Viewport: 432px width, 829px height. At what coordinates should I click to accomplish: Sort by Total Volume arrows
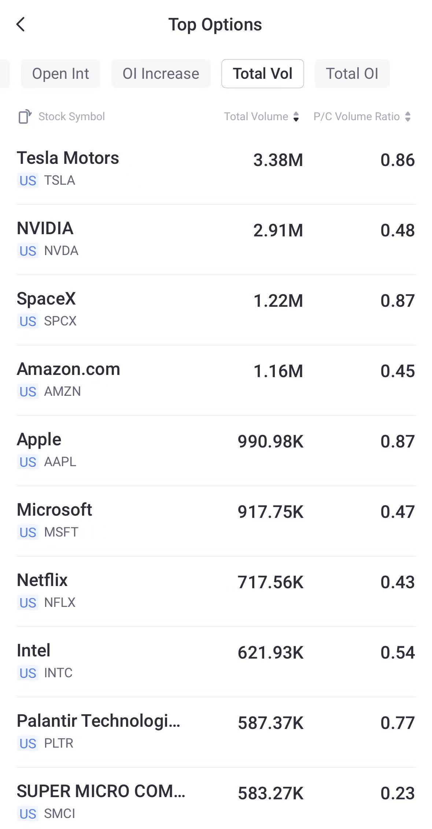[296, 117]
